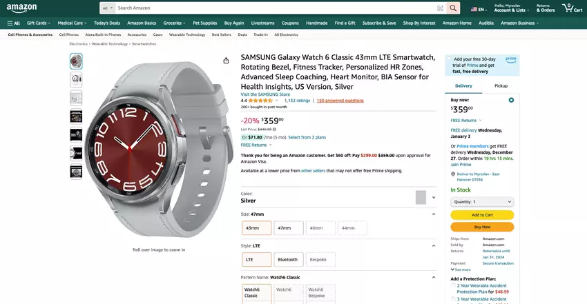Open the Quantity dropdown
The width and height of the screenshot is (587, 304).
click(482, 202)
